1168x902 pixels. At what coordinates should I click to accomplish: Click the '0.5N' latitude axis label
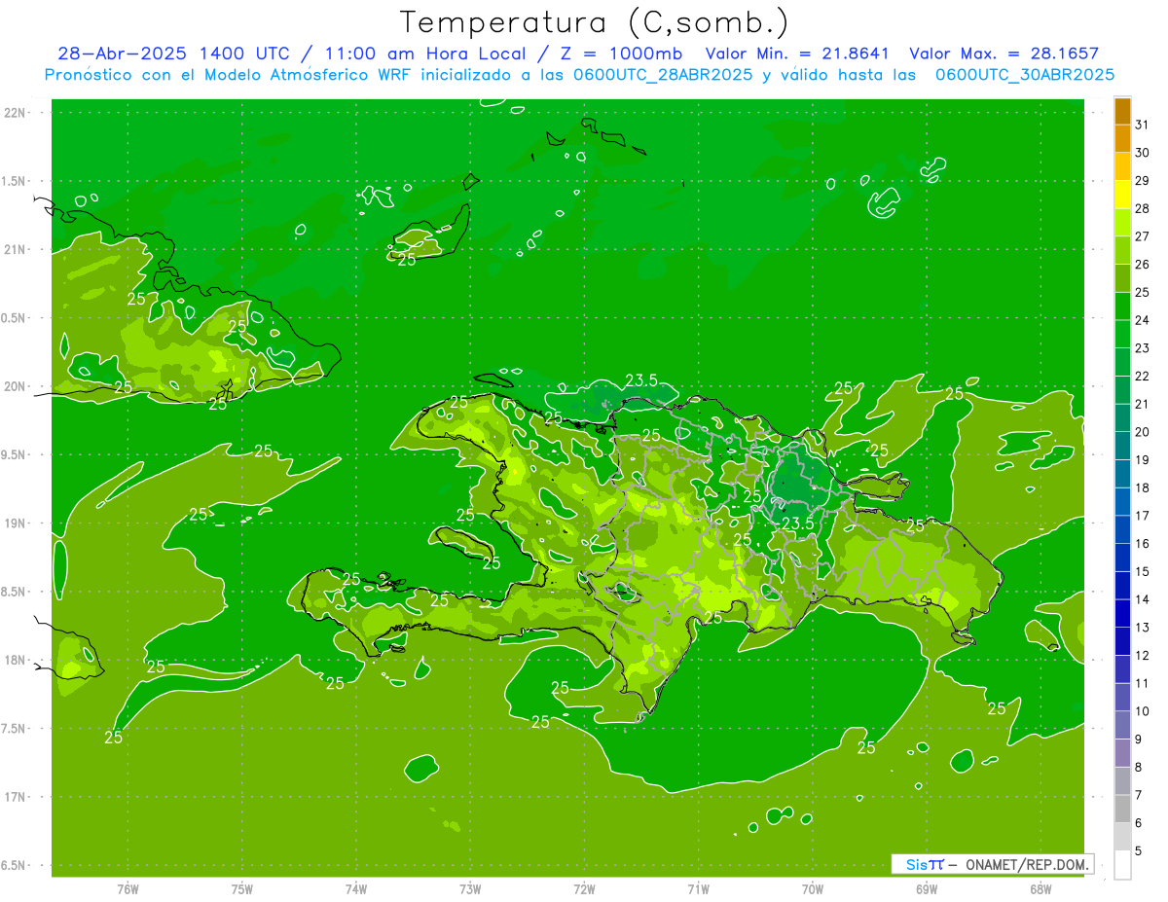(15, 318)
